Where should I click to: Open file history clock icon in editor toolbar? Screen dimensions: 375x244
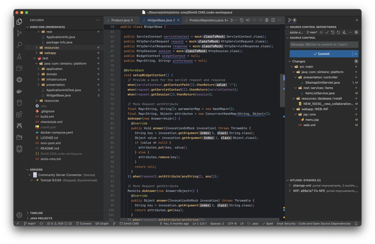pos(242,20)
